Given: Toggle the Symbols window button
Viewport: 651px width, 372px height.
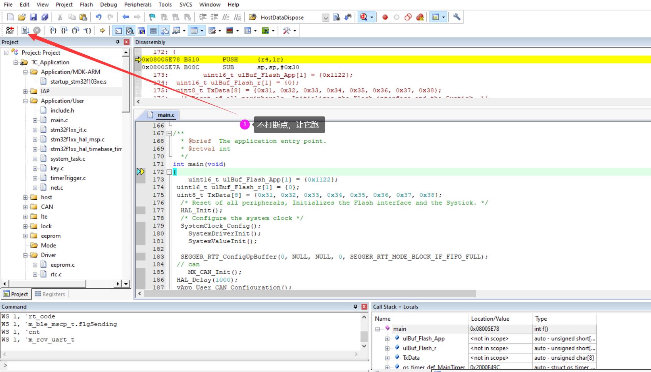Looking at the screenshot, I should [142, 30].
